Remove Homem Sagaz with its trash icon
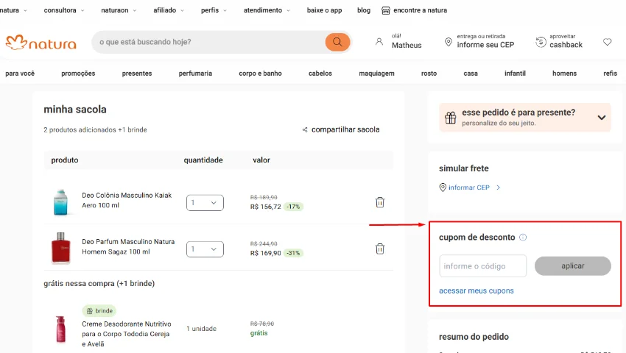626x353 pixels. pos(380,249)
